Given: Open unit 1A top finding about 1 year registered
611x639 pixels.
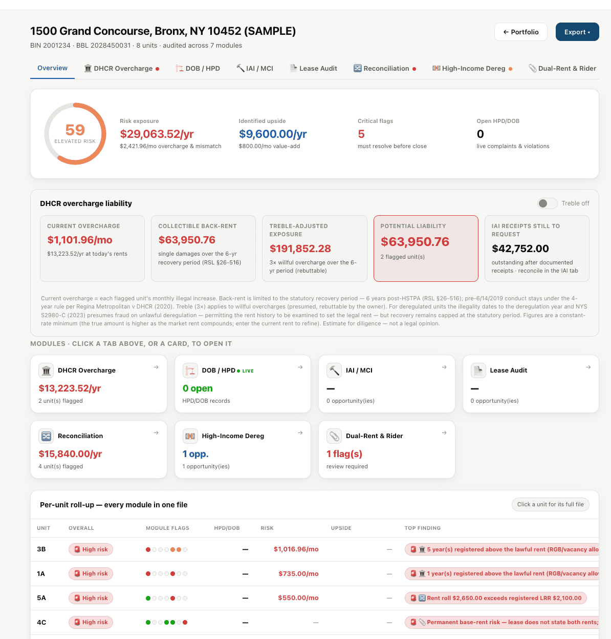Looking at the screenshot, I should 501,573.
